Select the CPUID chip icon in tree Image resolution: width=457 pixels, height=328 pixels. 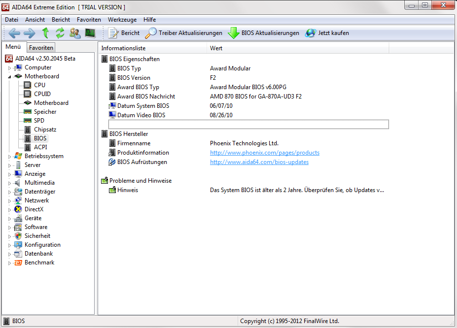pyautogui.click(x=28, y=94)
